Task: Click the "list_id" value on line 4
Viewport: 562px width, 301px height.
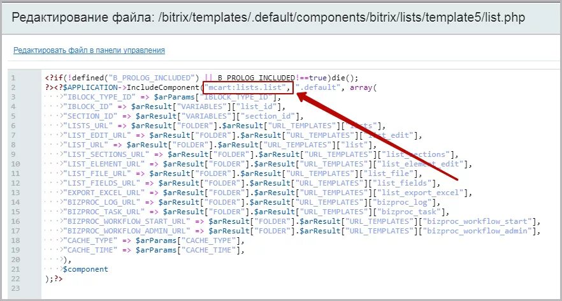Action: click(256, 106)
